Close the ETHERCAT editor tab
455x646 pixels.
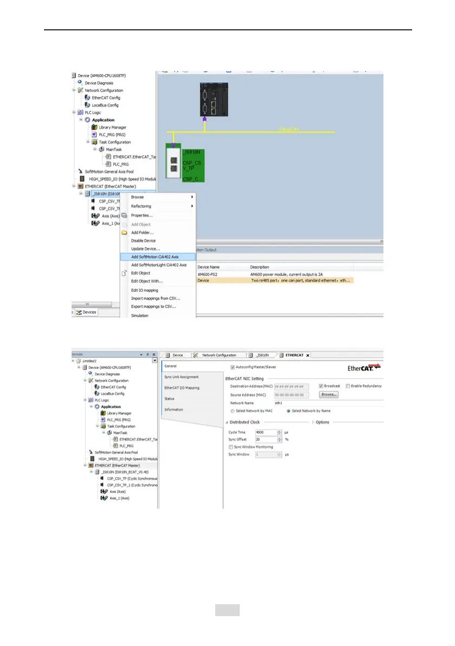point(307,355)
